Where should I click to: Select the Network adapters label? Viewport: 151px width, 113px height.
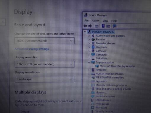(105, 96)
